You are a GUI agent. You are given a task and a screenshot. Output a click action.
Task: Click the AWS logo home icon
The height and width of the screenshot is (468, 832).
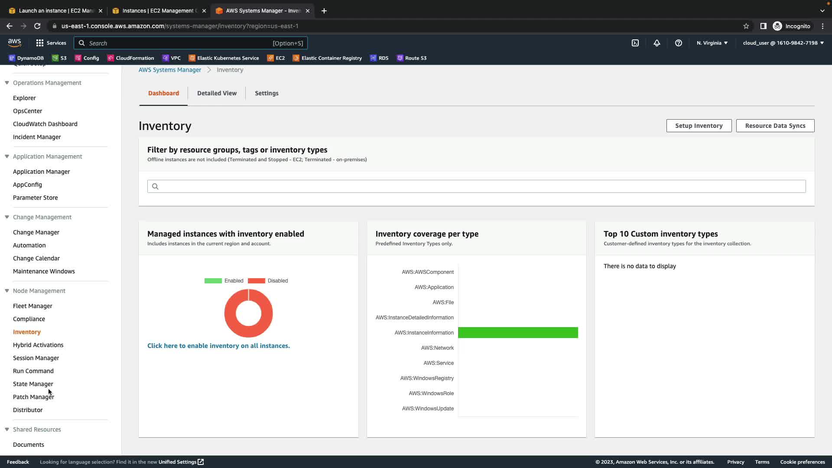14,42
